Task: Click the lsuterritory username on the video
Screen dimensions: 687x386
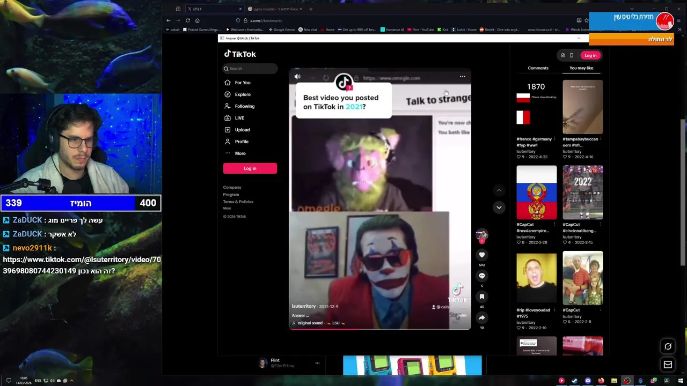Action: (304, 306)
